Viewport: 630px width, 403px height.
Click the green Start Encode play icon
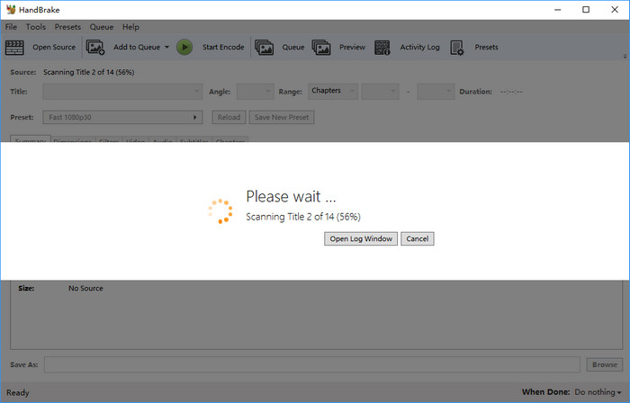tap(184, 48)
